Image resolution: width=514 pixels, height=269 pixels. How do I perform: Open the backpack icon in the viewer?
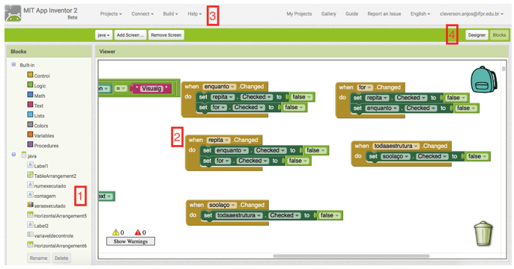click(483, 79)
